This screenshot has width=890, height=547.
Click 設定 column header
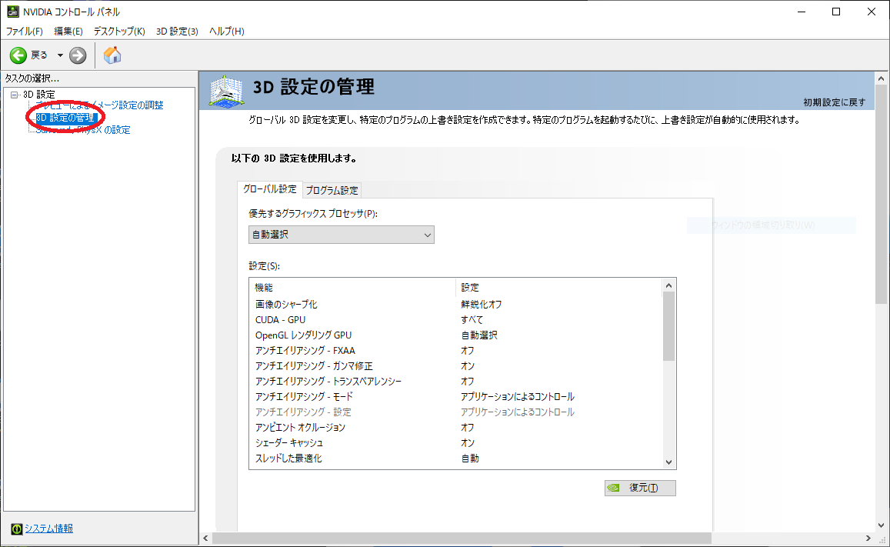[559, 288]
